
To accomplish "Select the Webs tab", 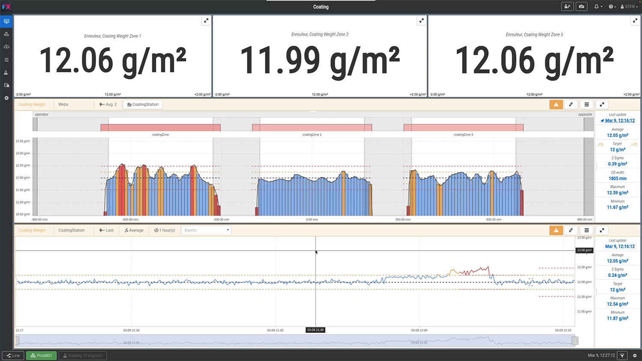I will click(x=63, y=104).
